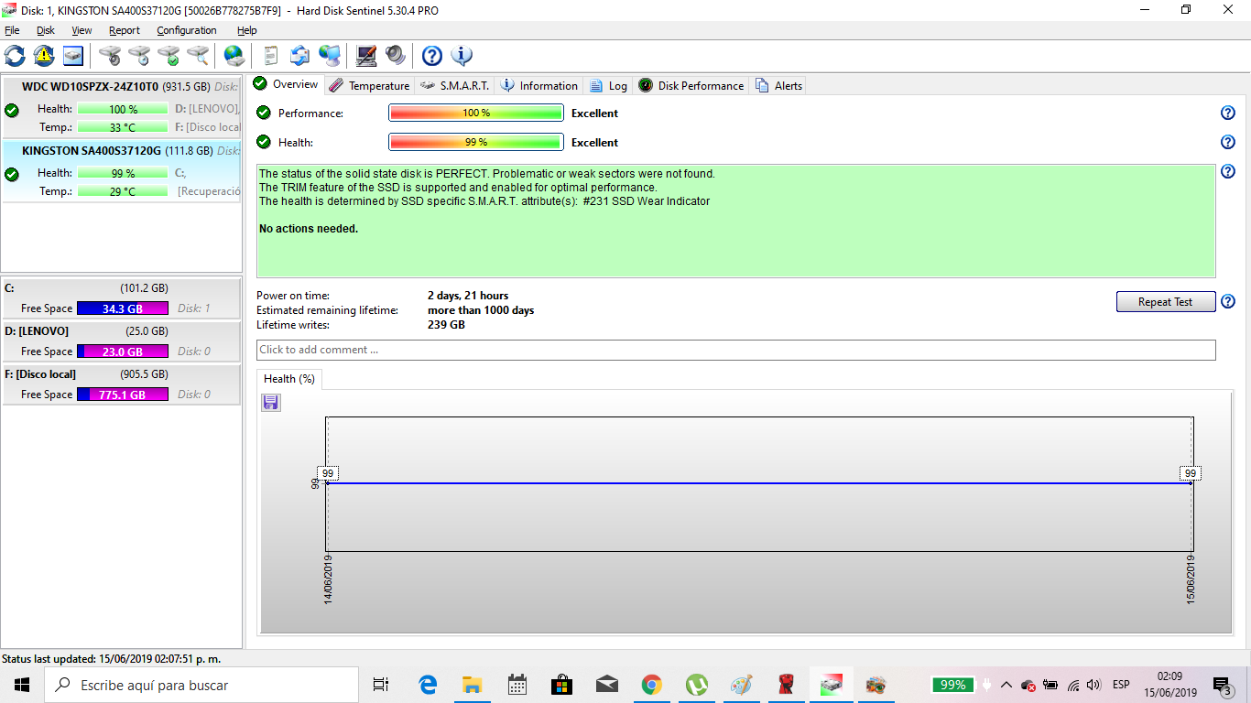Select the Health (%) graph tab
This screenshot has width=1251, height=703.
coord(289,379)
